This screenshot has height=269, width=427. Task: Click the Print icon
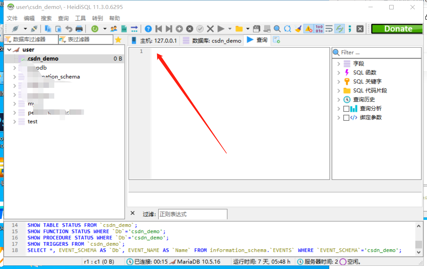point(79,29)
